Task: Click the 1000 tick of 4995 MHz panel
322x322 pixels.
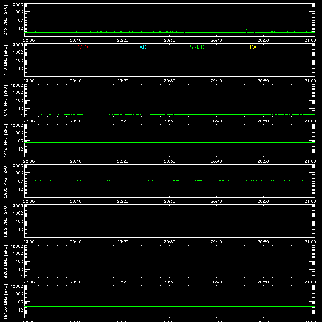Action: pyautogui.click(x=18, y=213)
